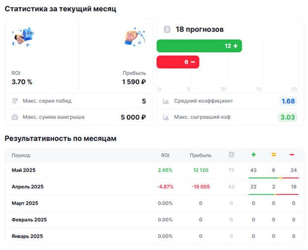The image size is (308, 250).
Task: Click the Средний коэффициент label
Action: tap(203, 101)
